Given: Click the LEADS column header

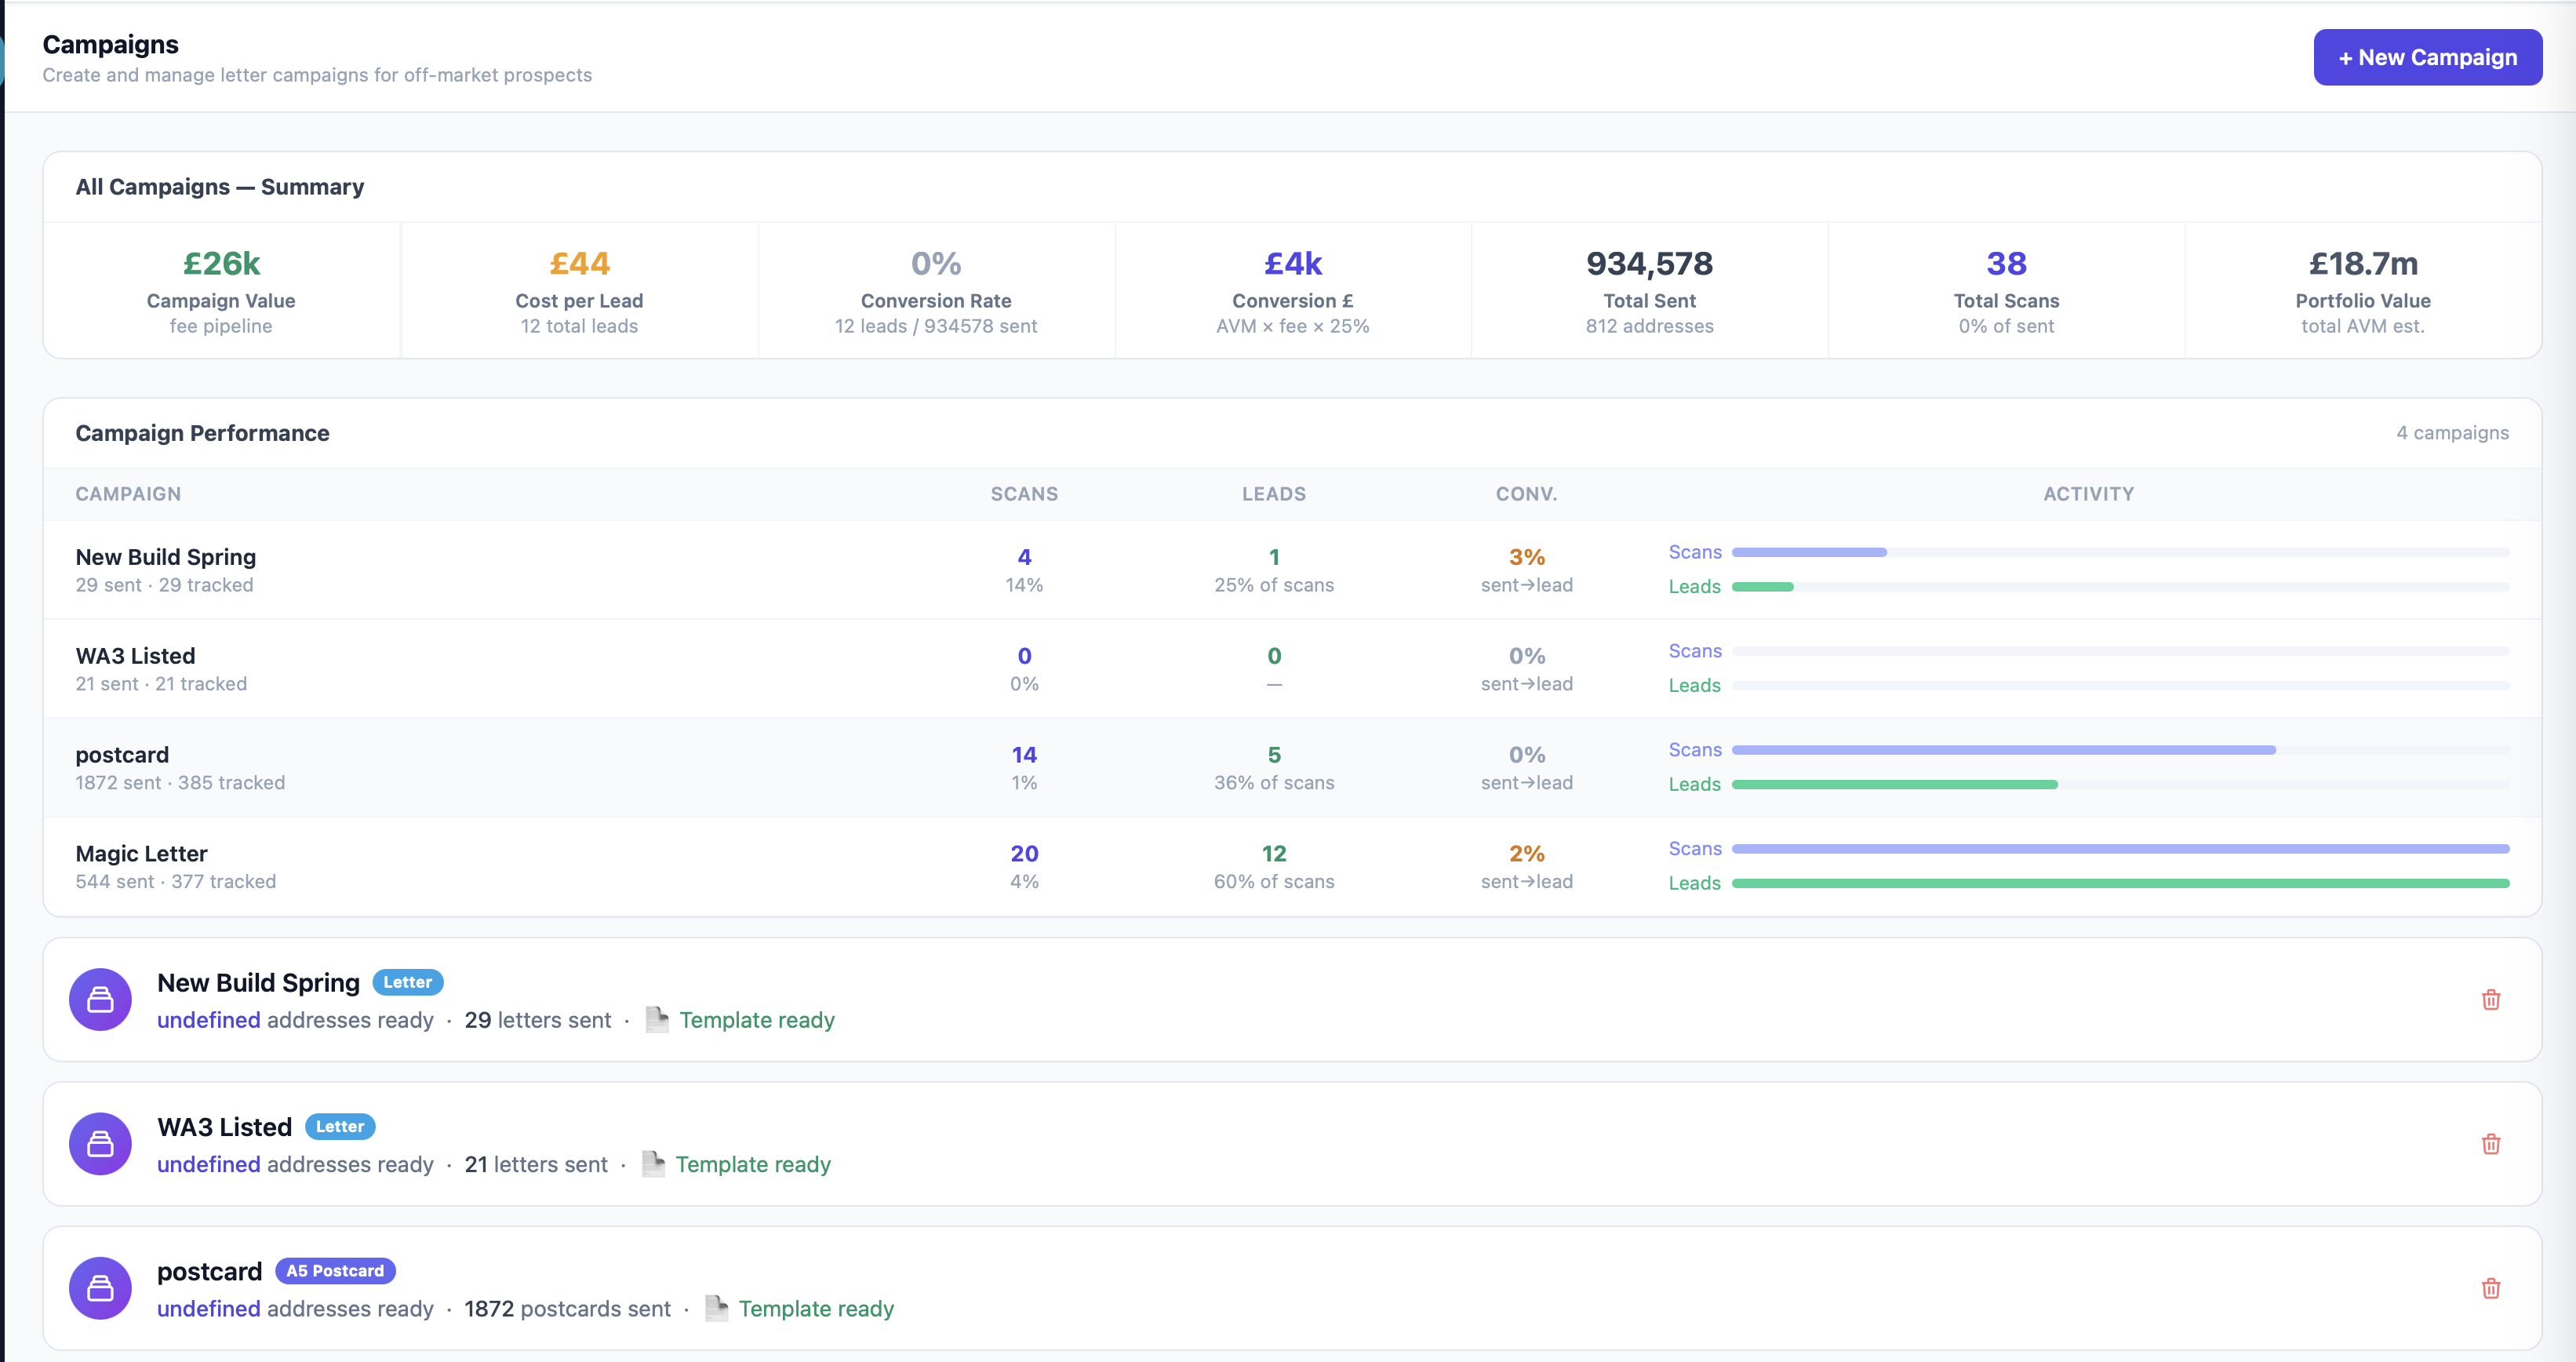Looking at the screenshot, I should tap(1274, 494).
